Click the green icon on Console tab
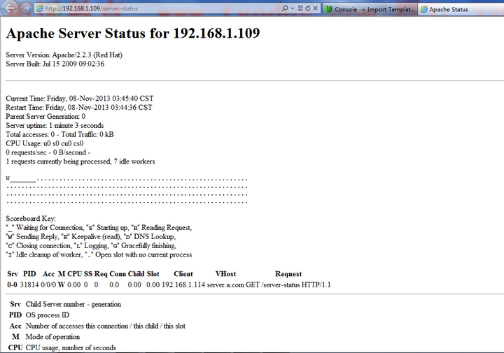 pos(328,9)
